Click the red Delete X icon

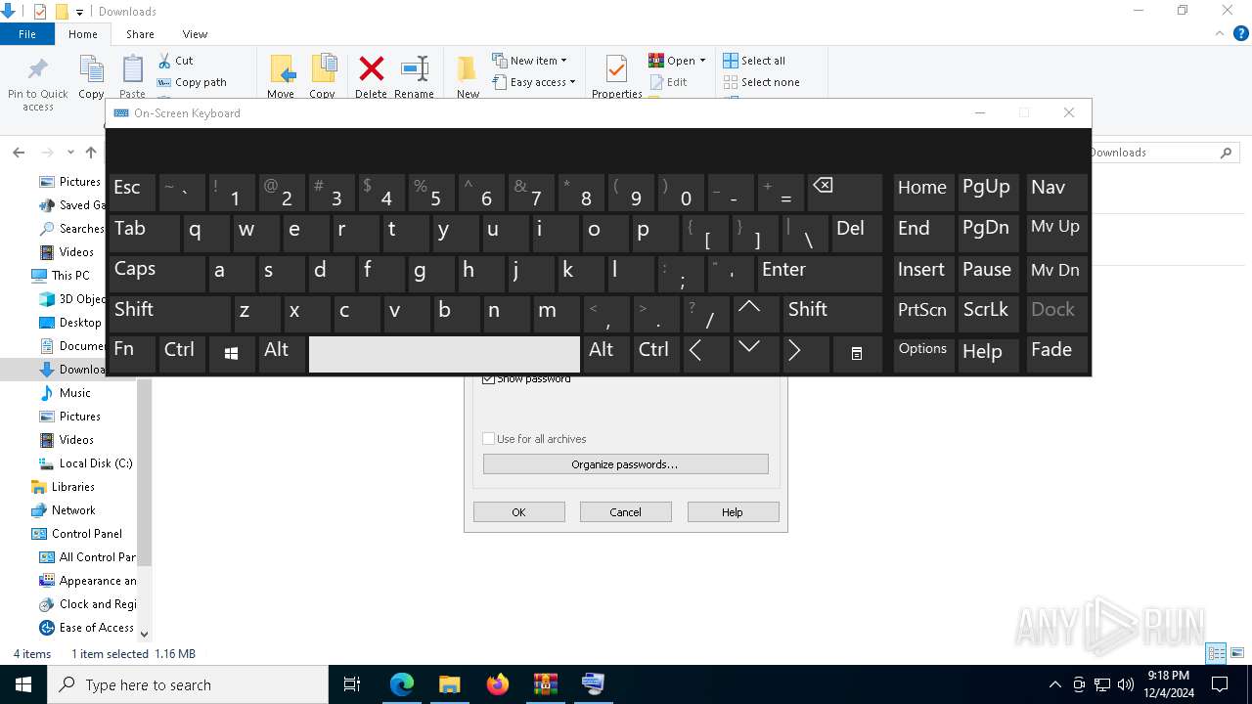point(372,68)
